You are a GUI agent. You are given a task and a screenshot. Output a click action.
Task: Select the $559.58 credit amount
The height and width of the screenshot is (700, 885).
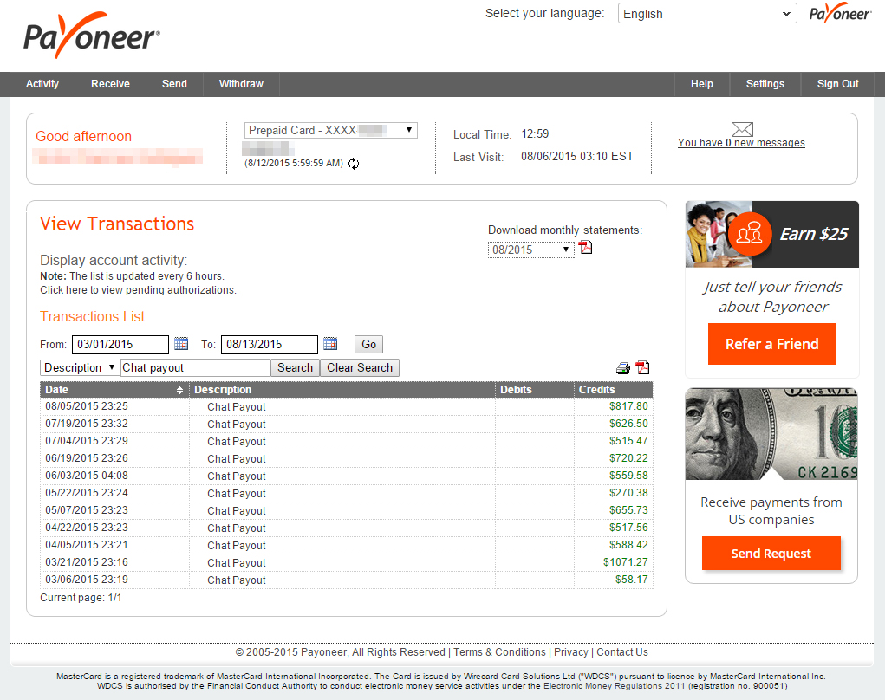click(628, 476)
